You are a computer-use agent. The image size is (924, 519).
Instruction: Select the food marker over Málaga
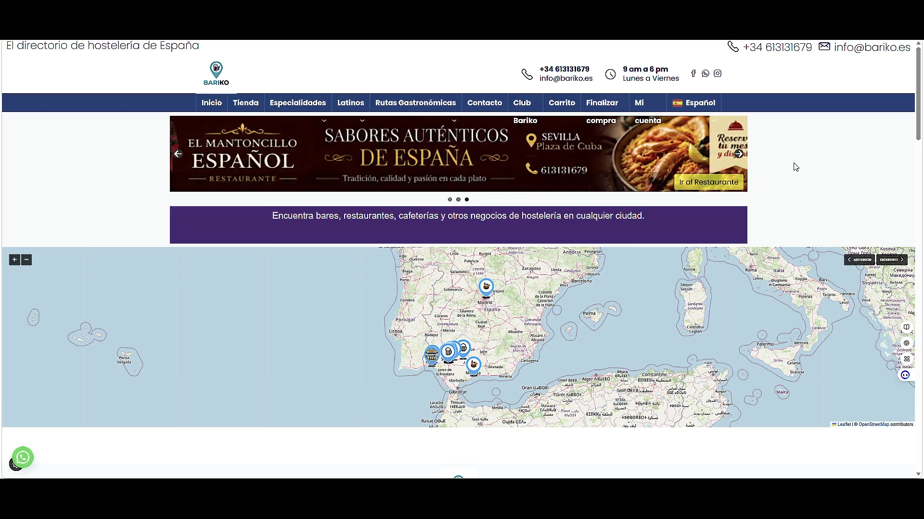(474, 365)
